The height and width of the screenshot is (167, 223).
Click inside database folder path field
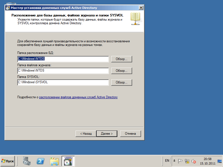click(63, 59)
